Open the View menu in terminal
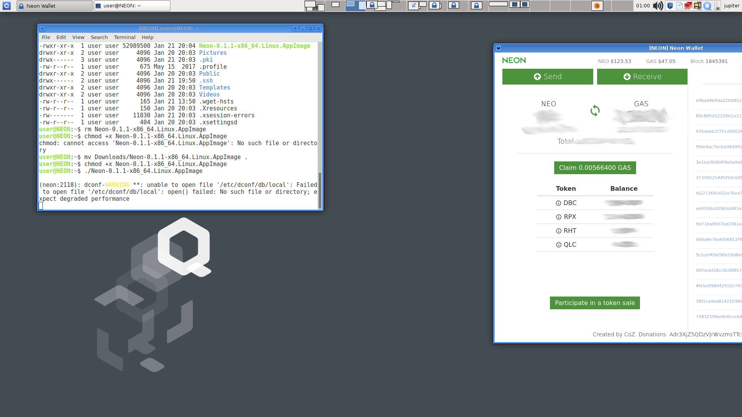742x417 pixels. point(78,37)
